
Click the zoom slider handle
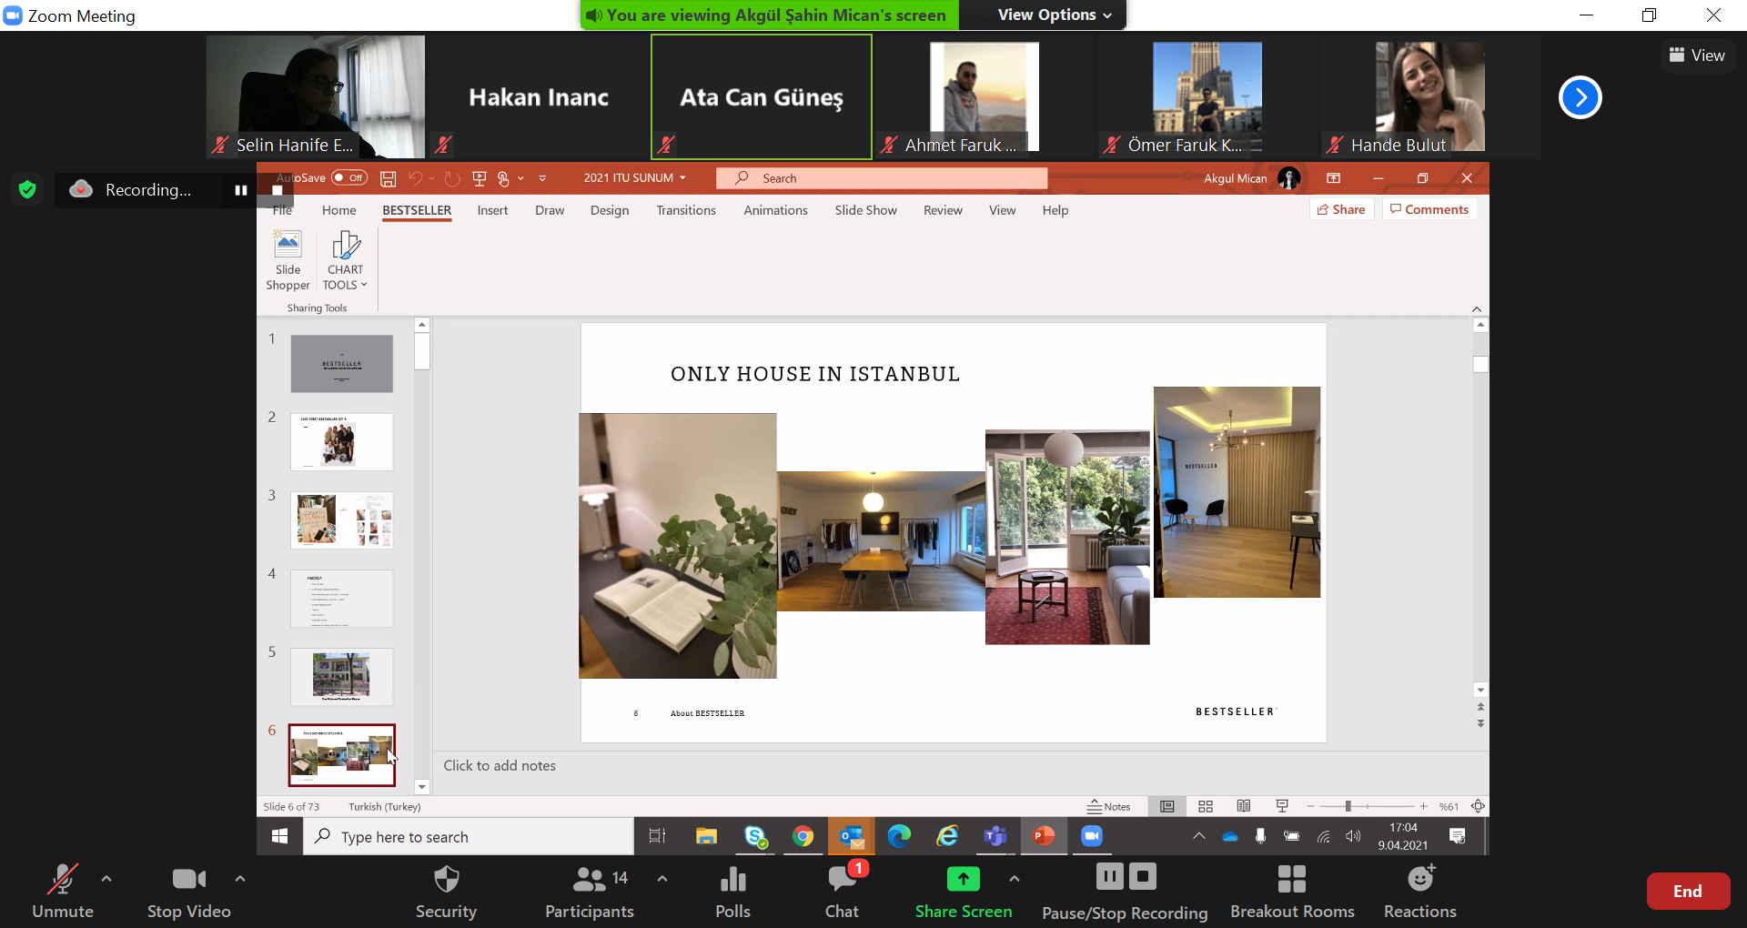tap(1348, 806)
